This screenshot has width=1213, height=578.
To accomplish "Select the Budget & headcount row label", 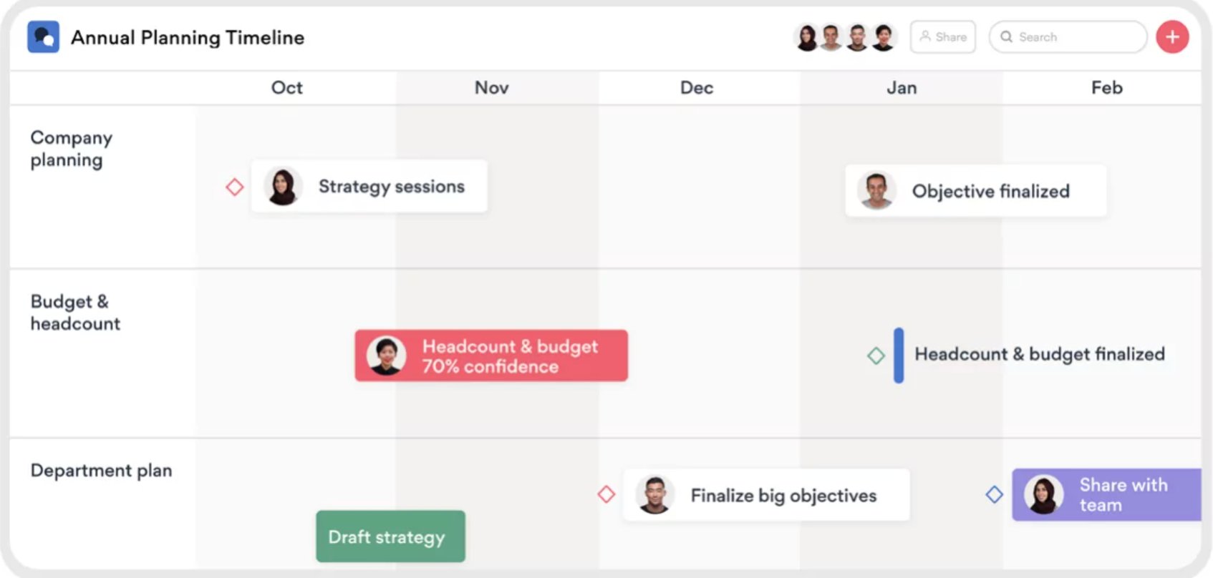I will pos(75,313).
